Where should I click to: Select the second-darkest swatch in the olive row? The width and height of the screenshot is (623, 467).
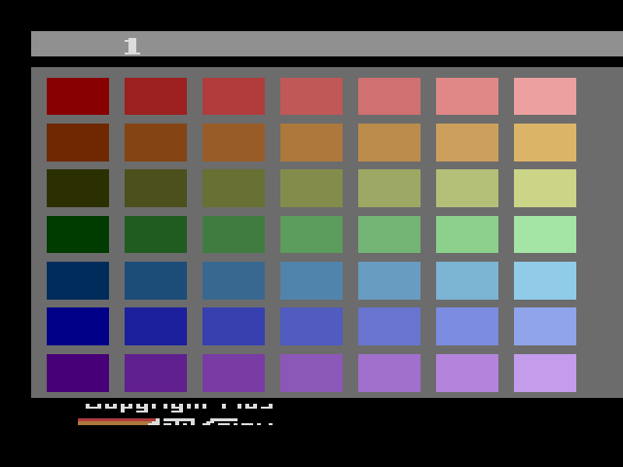pos(156,188)
